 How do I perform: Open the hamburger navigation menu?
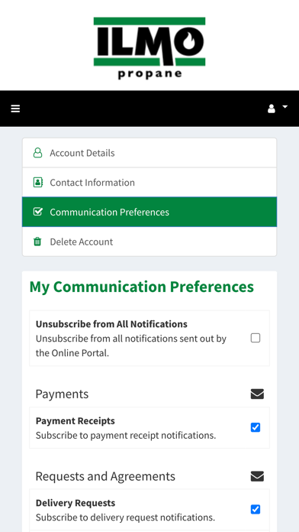pos(15,109)
